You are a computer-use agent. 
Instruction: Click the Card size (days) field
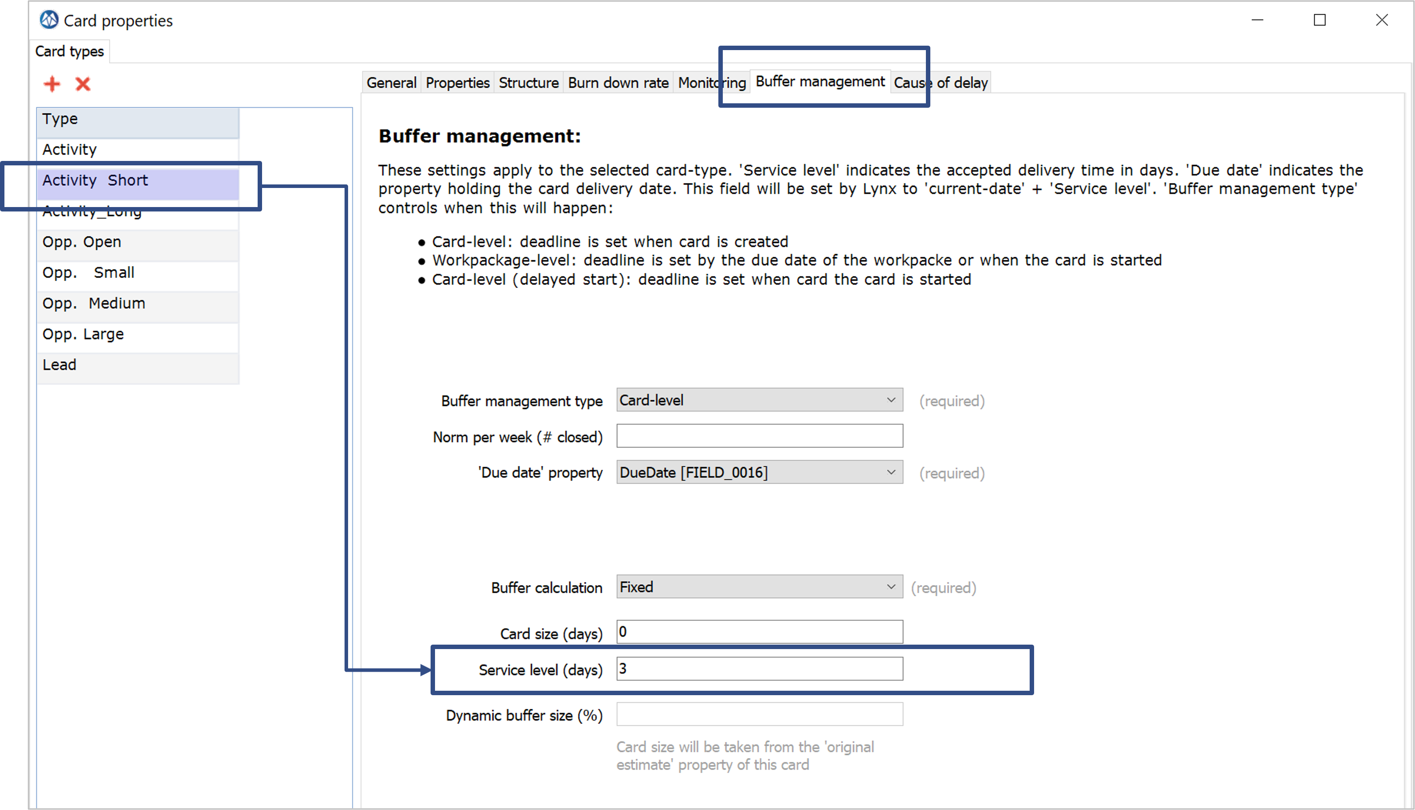759,632
